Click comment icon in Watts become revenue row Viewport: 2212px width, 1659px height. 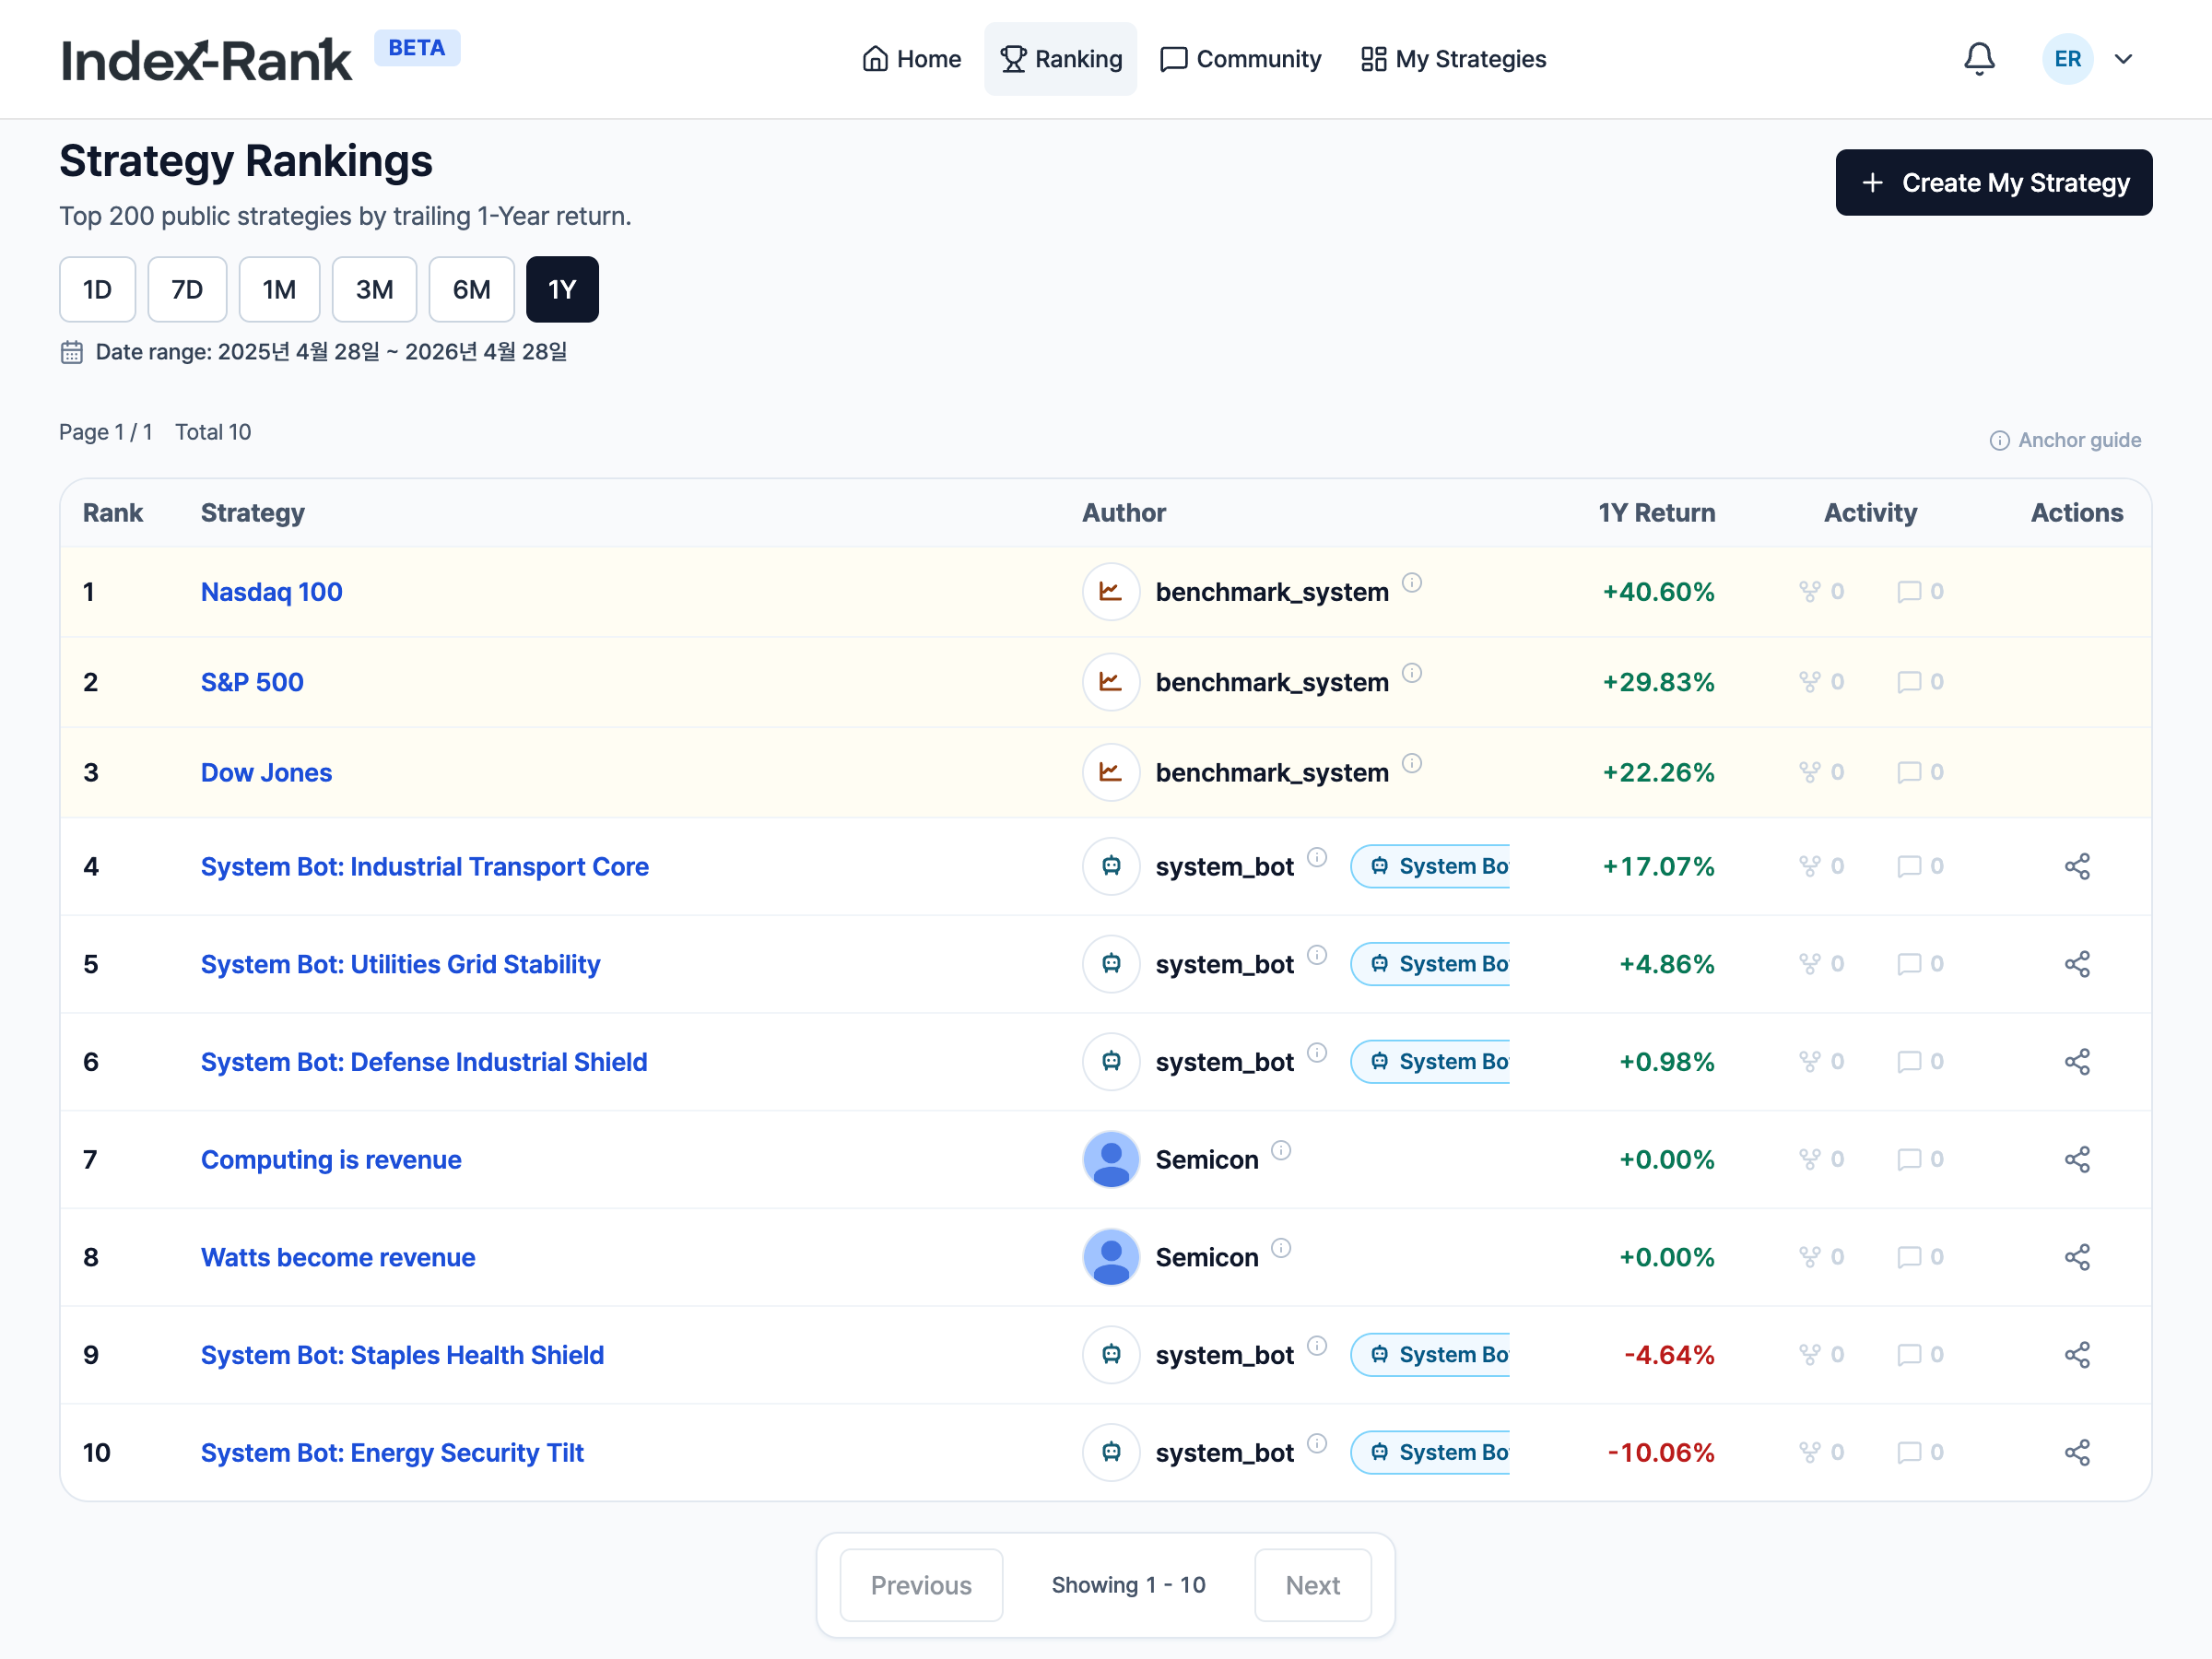click(x=1908, y=1257)
